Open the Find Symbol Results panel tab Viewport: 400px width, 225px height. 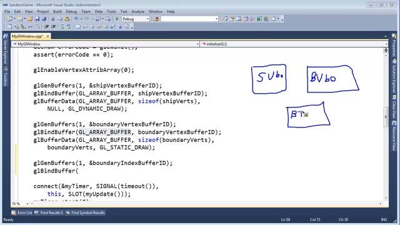click(85, 212)
